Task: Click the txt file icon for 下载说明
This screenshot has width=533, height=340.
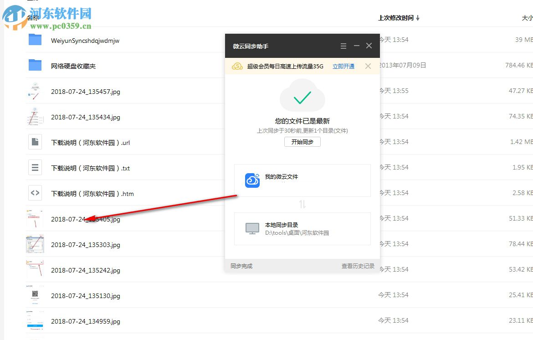Action: click(35, 167)
